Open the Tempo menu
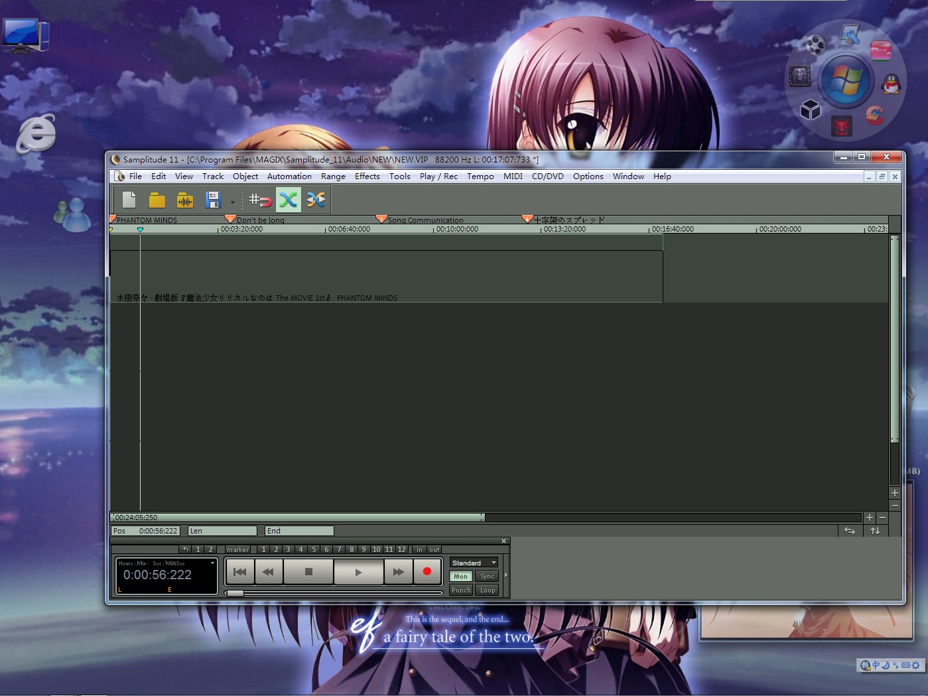This screenshot has height=696, width=928. click(480, 176)
